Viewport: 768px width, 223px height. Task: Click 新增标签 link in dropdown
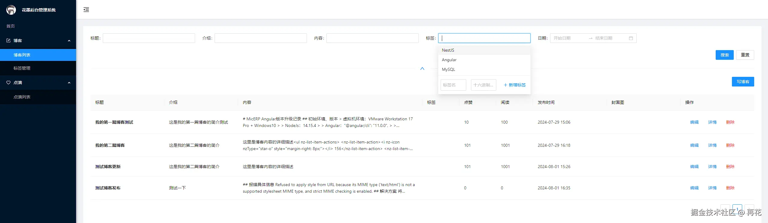[515, 85]
